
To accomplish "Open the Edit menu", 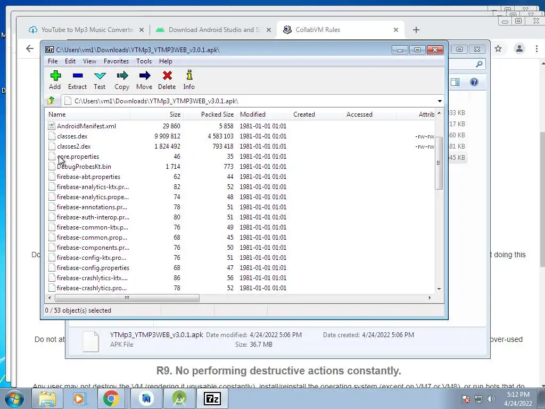I will point(70,61).
